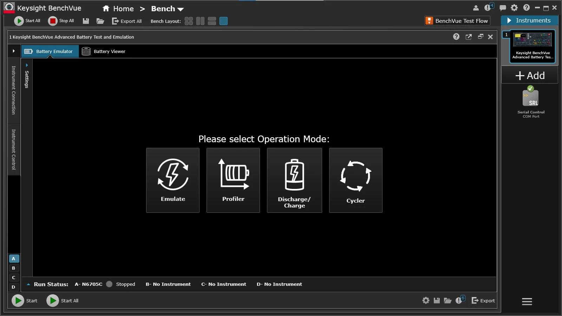Collapse the Run Status bar
The height and width of the screenshot is (316, 562).
(28, 284)
